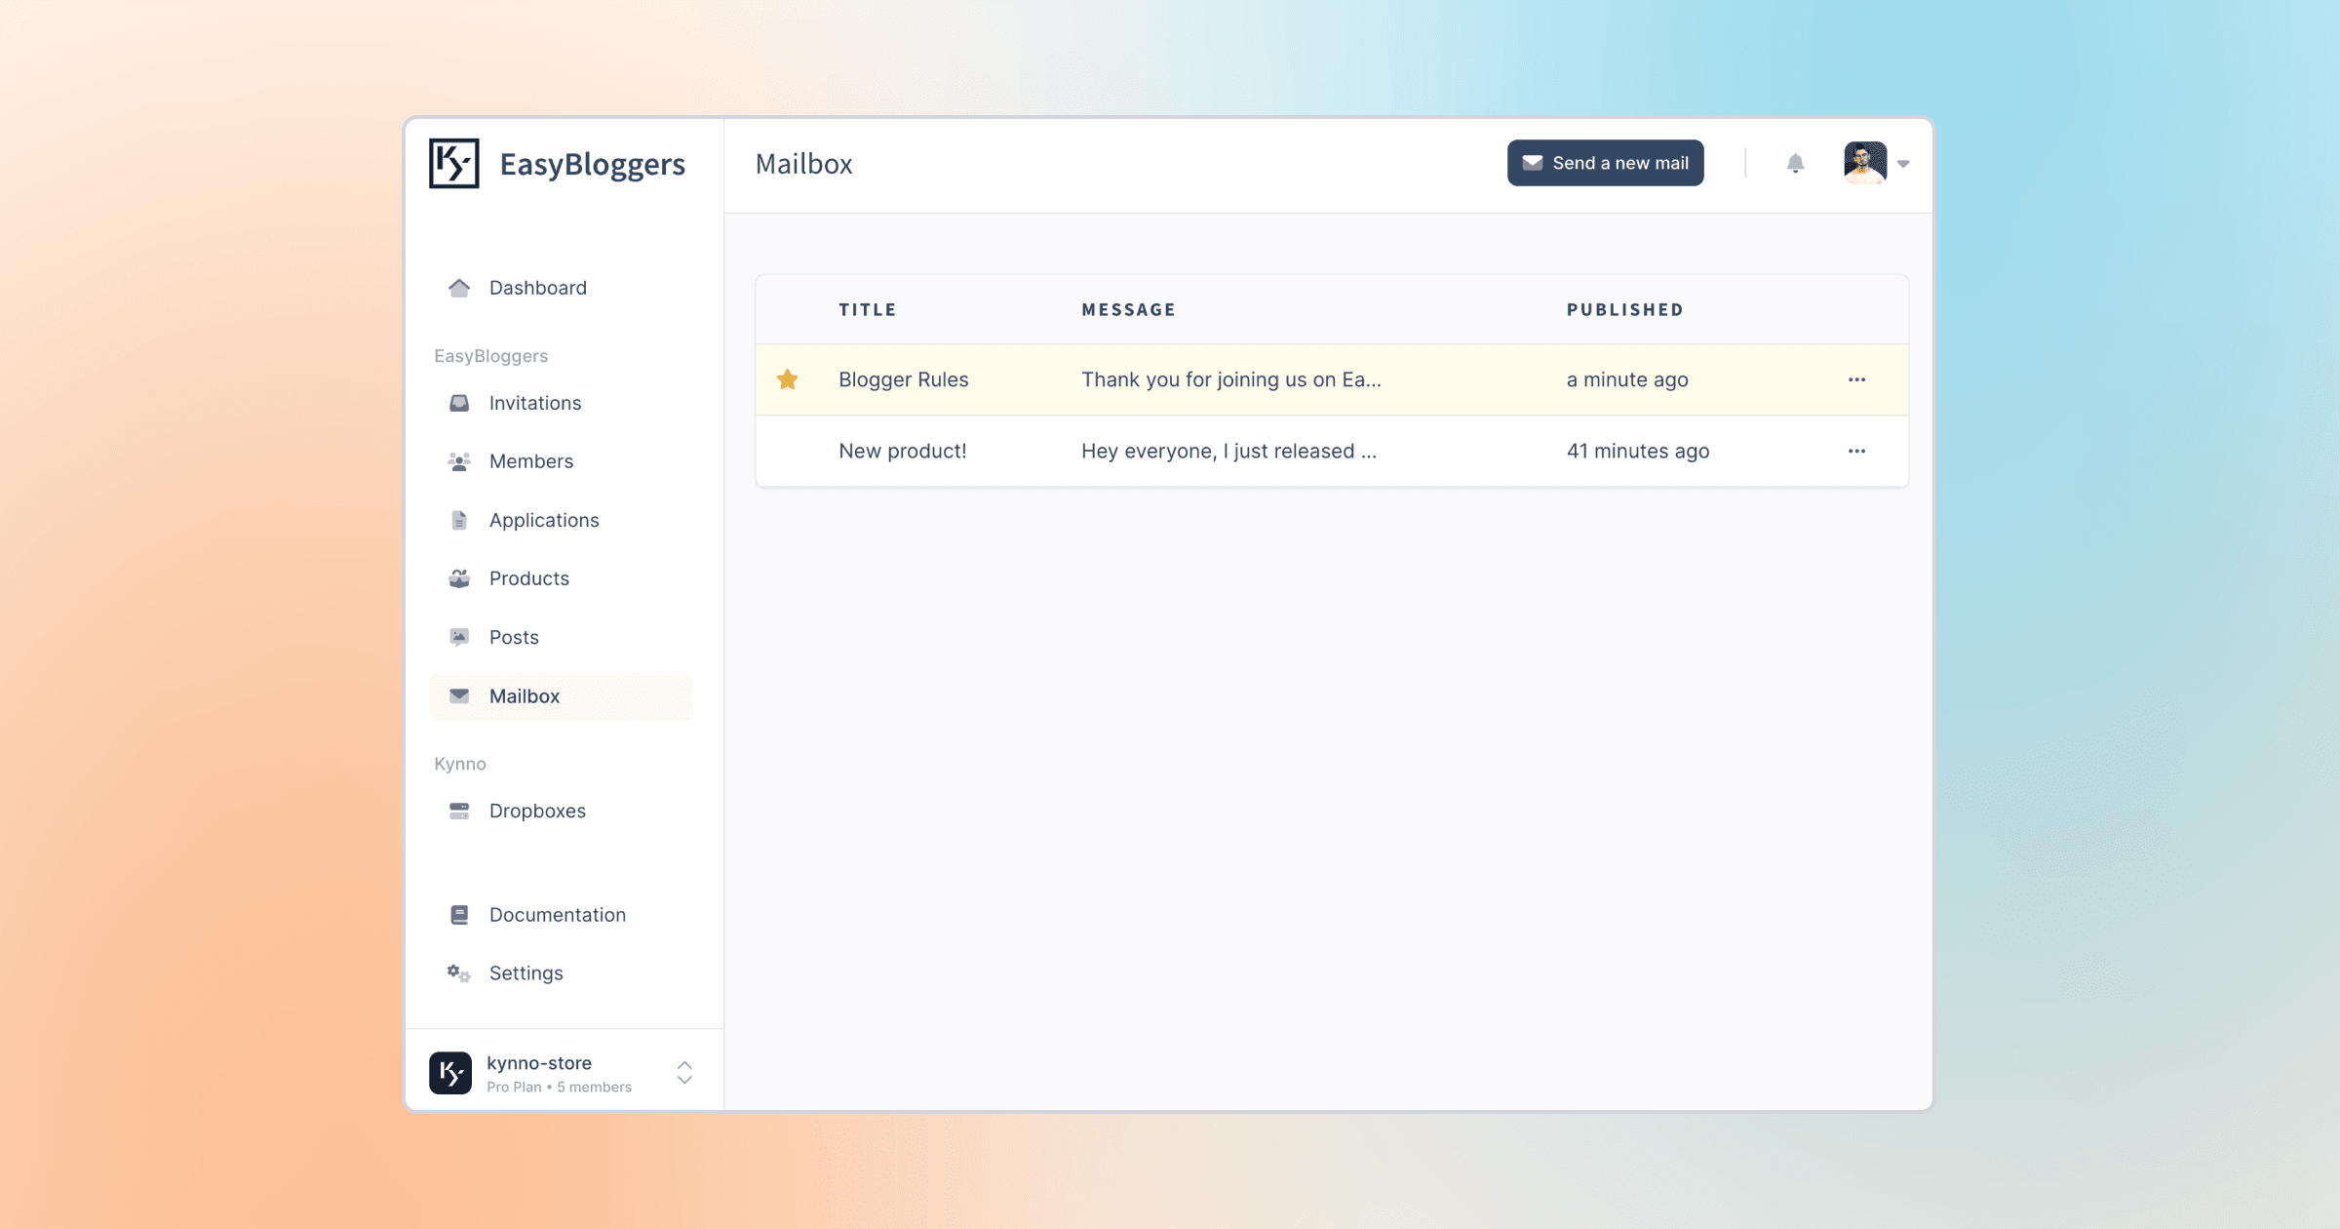Open Invitations via its inbox icon
This screenshot has width=2340, height=1229.
click(459, 403)
